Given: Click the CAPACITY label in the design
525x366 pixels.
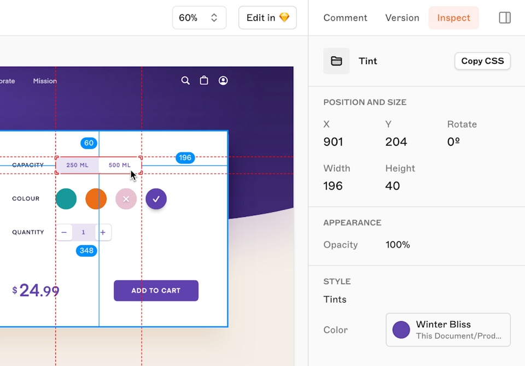Looking at the screenshot, I should 28,166.
